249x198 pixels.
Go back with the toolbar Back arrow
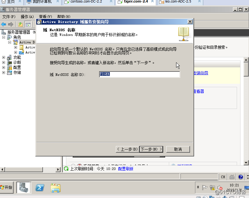[x=3, y=24]
